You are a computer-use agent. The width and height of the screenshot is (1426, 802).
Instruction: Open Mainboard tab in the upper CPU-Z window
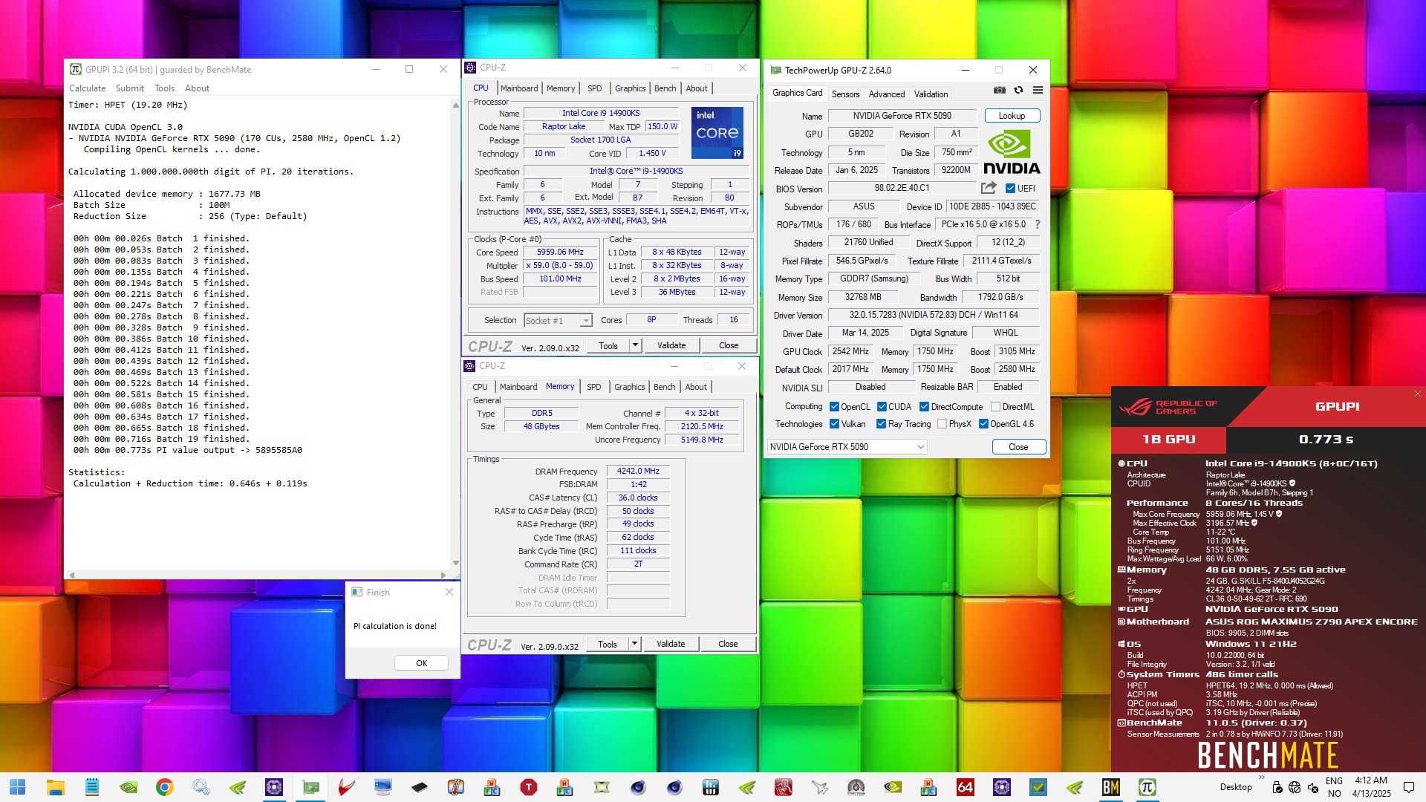519,88
